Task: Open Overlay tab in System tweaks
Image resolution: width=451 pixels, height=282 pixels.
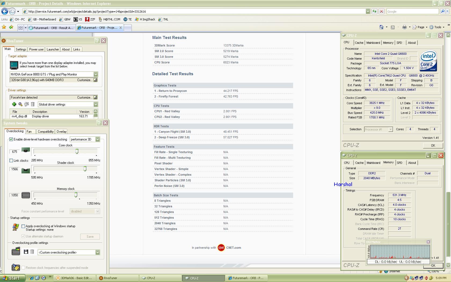Action: click(61, 132)
